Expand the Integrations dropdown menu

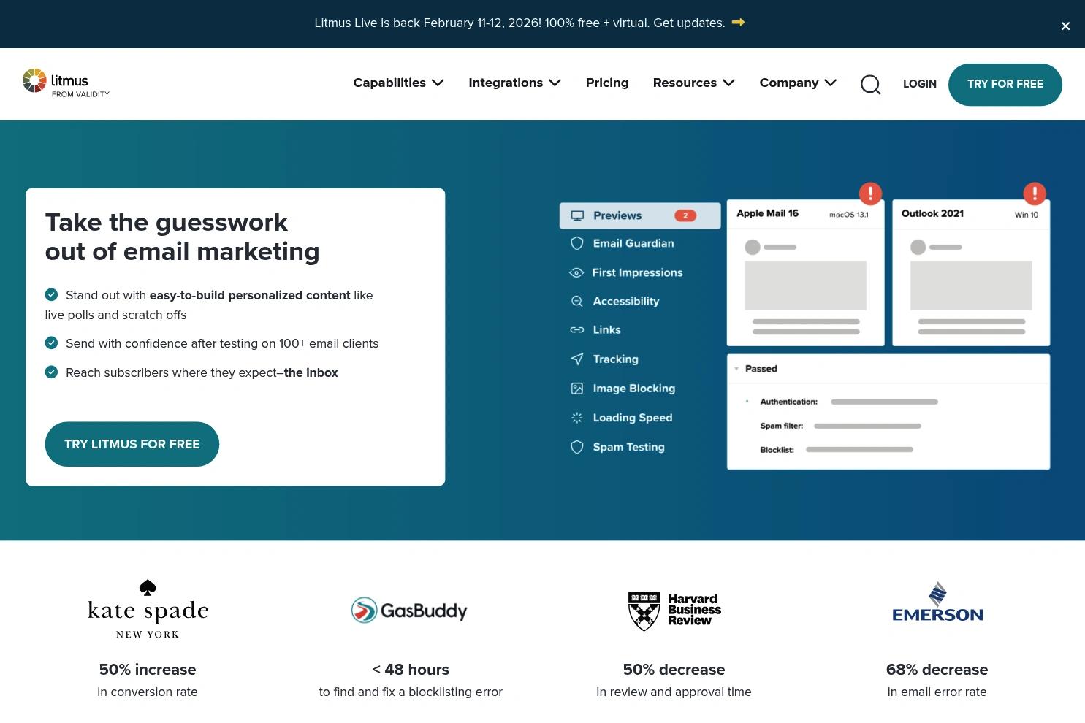click(x=514, y=83)
